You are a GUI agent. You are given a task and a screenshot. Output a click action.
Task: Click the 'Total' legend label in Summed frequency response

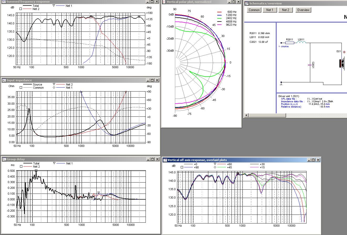click(36, 6)
